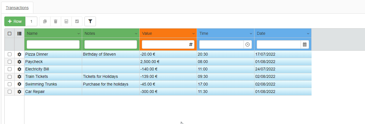This screenshot has width=365, height=124.
Task: Click the trash delete rows icon
Action: pos(56,21)
